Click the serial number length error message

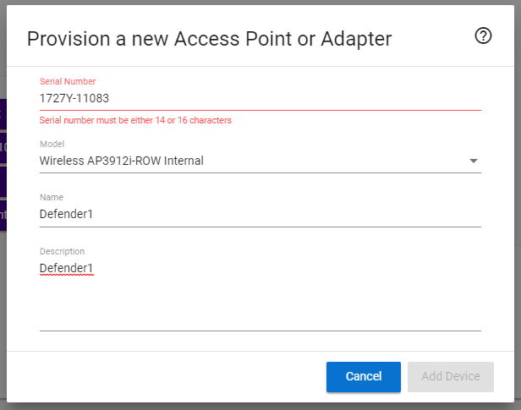[x=135, y=120]
